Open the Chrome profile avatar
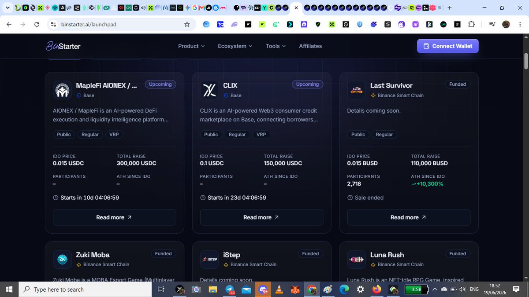 pos(506,25)
